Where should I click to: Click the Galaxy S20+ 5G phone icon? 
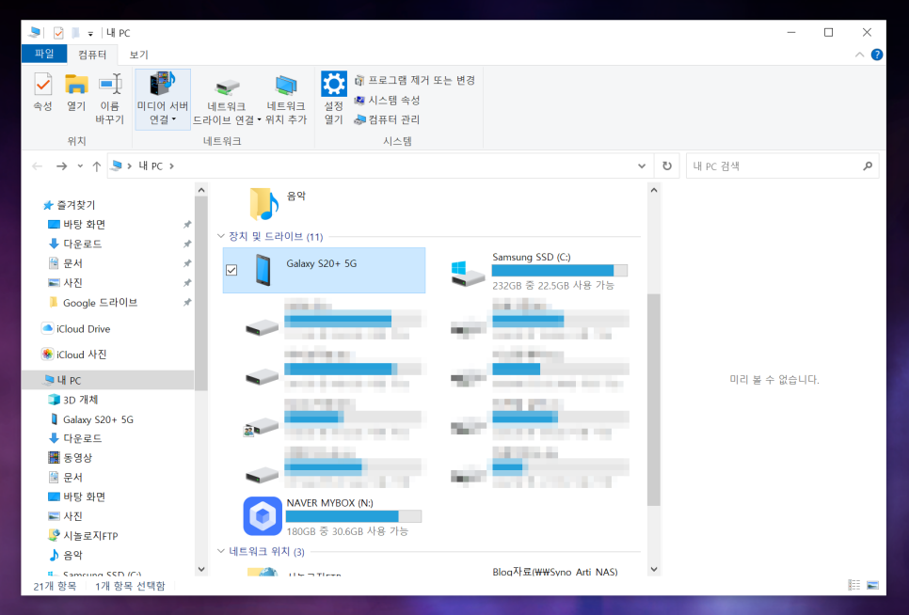263,270
